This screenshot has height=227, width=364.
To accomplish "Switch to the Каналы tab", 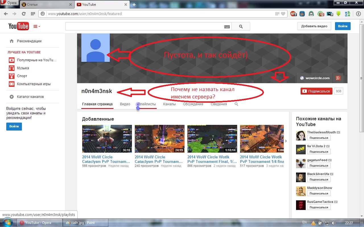I will click(x=169, y=104).
